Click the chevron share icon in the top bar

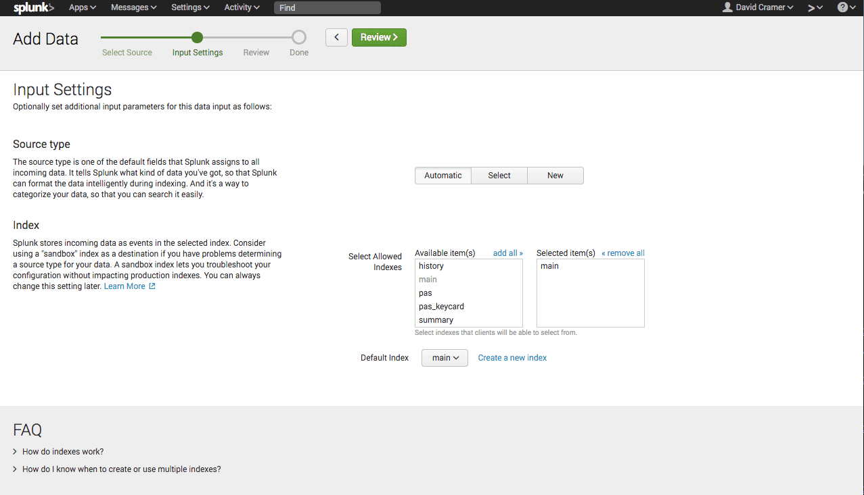tap(813, 7)
